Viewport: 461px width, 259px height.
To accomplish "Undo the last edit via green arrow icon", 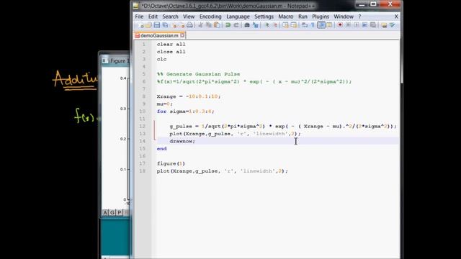I will [x=228, y=25].
